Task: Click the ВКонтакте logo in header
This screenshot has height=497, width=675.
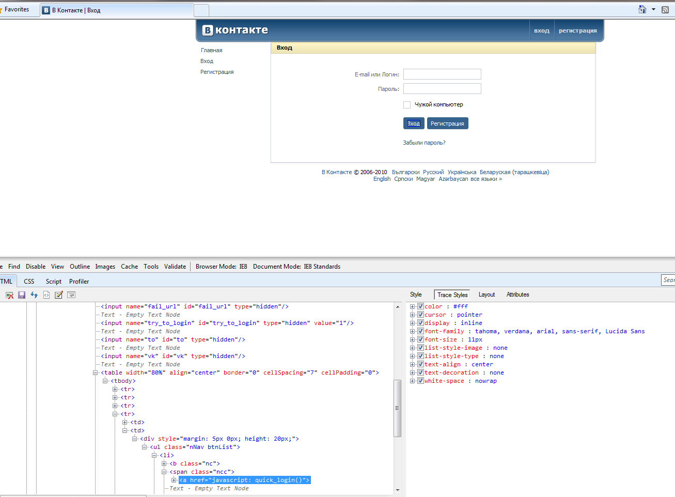Action: coord(236,30)
